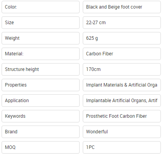Select the Carbon Fiber value field
Screen dimensions: 162x154
122,54
